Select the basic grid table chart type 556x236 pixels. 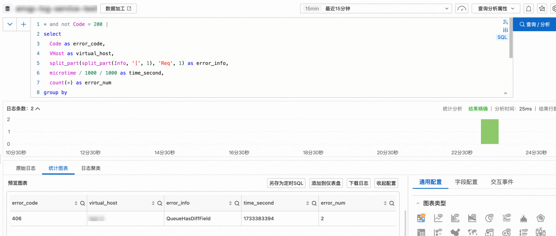point(421,232)
